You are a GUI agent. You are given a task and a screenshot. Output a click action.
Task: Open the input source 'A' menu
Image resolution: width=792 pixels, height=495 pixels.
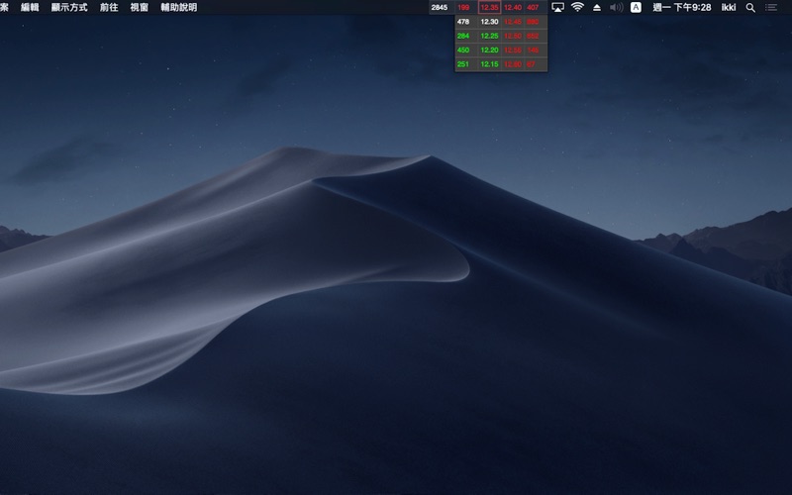pos(636,7)
